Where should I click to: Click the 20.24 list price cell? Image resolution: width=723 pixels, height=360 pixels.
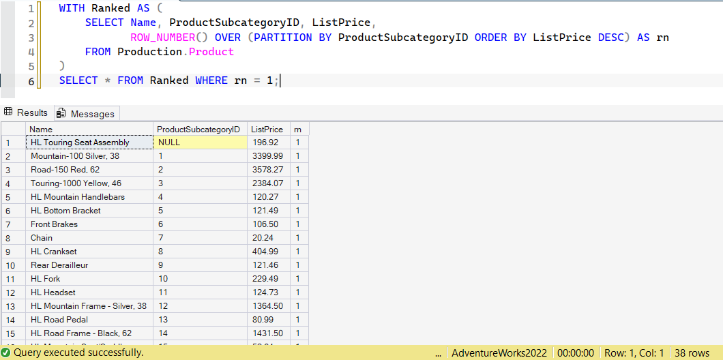click(x=268, y=238)
